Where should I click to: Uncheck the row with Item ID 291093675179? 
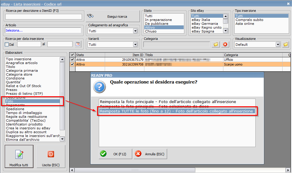[x=72, y=60]
